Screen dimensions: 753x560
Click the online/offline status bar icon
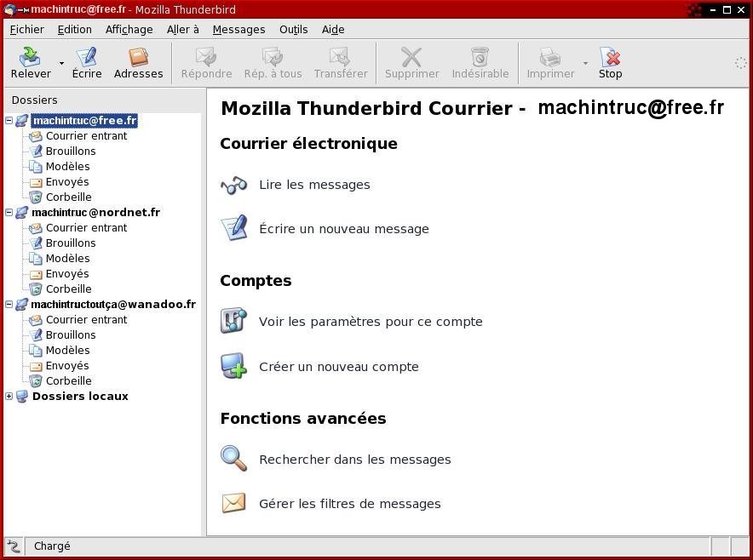pos(14,546)
